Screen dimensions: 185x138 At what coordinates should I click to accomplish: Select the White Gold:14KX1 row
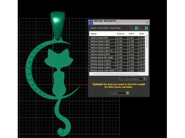pyautogui.click(x=117, y=67)
